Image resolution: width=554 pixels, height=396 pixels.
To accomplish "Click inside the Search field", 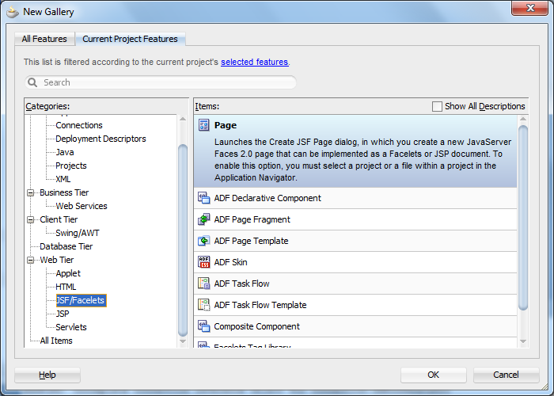I will (x=166, y=82).
